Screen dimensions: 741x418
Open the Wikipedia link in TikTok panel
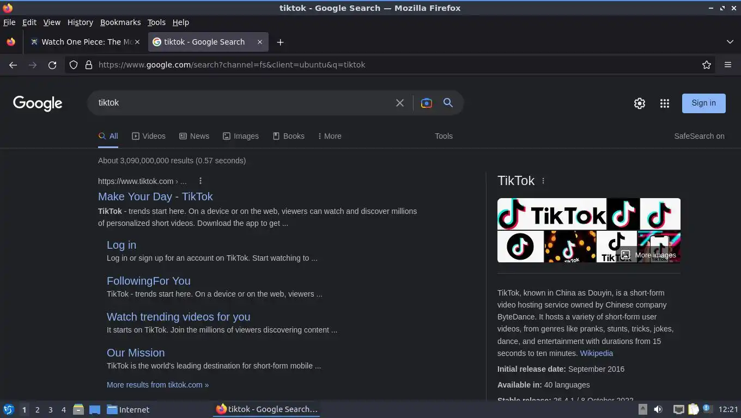pyautogui.click(x=596, y=353)
